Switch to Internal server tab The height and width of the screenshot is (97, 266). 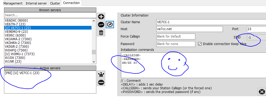pyautogui.click(x=36, y=3)
